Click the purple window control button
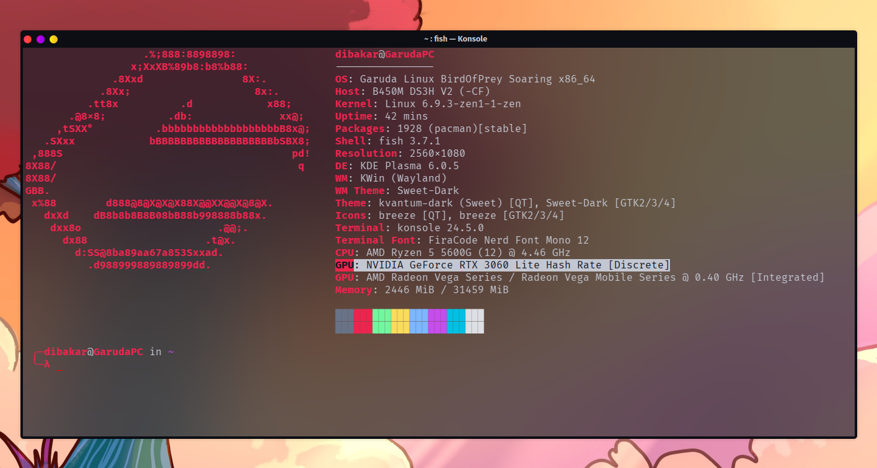 pyautogui.click(x=40, y=39)
